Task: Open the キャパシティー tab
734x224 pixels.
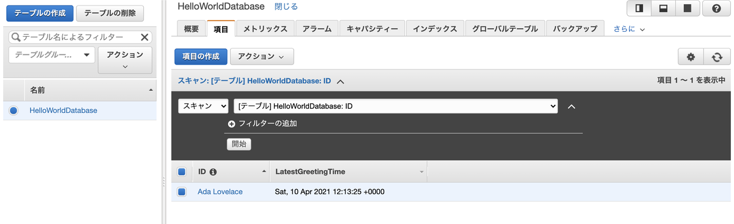Action: tap(372, 29)
